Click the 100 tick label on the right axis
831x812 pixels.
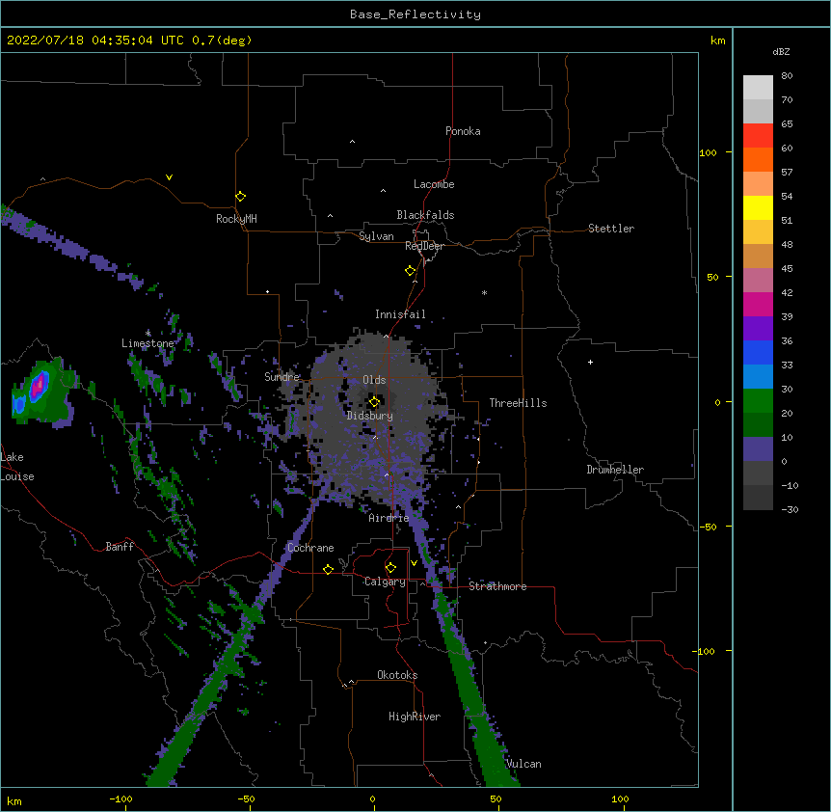[708, 152]
